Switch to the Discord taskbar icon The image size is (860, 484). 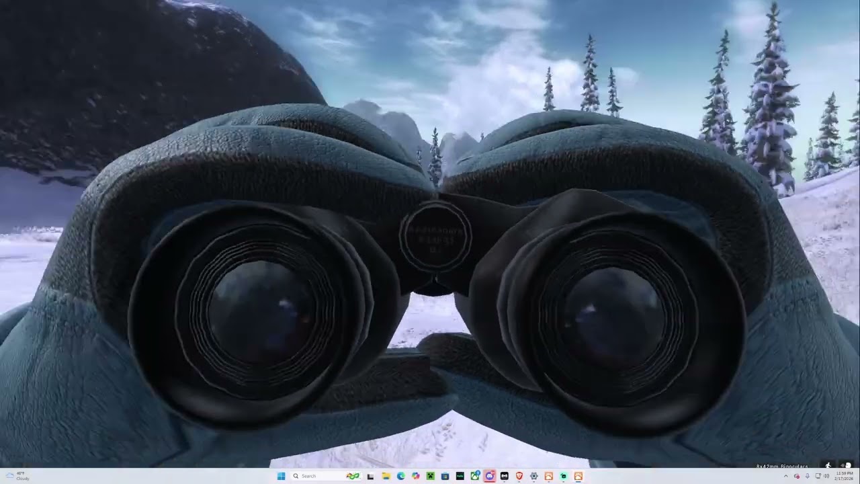click(x=490, y=476)
